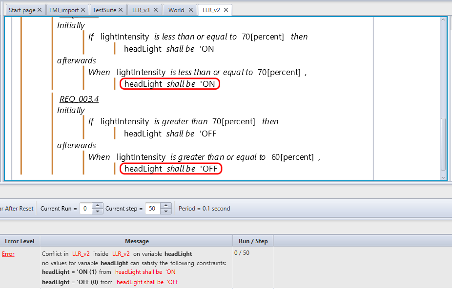Click 'If lightIntensity is less than or equal to 70' line
The height and width of the screenshot is (289, 452).
click(x=198, y=37)
